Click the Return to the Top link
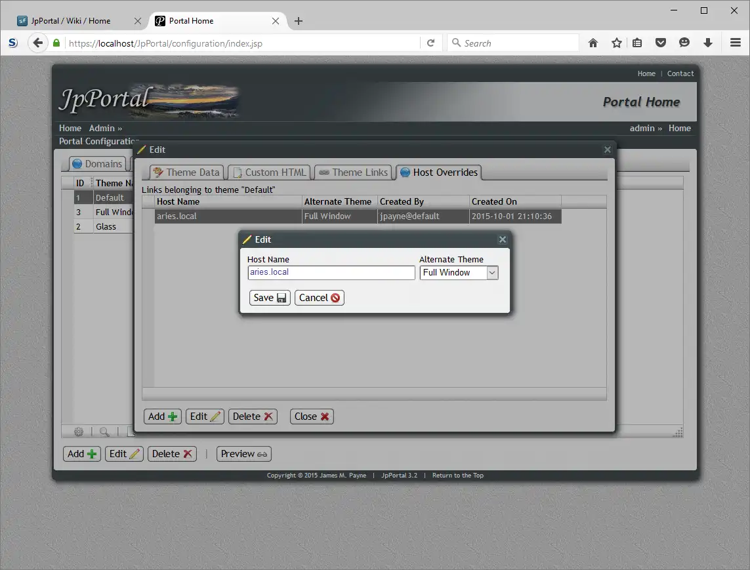The width and height of the screenshot is (750, 570). point(458,476)
